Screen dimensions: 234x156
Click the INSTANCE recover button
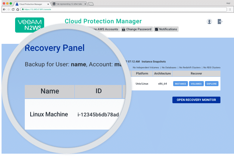pos(181,84)
